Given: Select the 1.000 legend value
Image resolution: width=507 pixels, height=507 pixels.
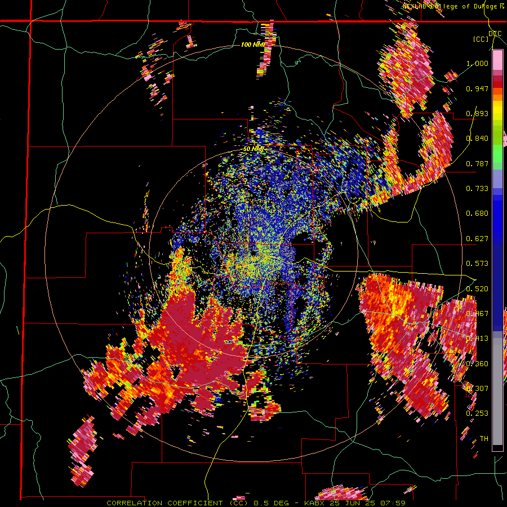Looking at the screenshot, I should pyautogui.click(x=477, y=63).
